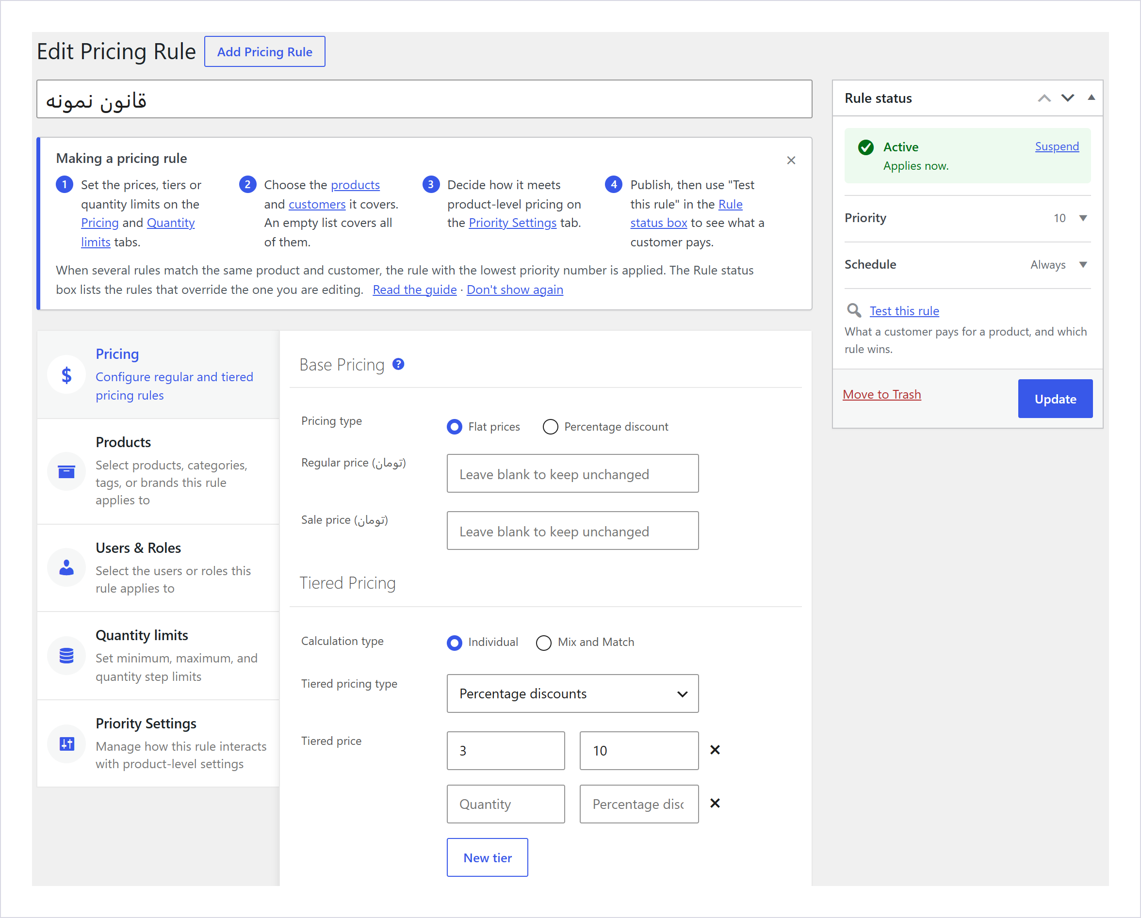
Task: Open the Tiered pricing type dropdown
Action: coord(572,693)
